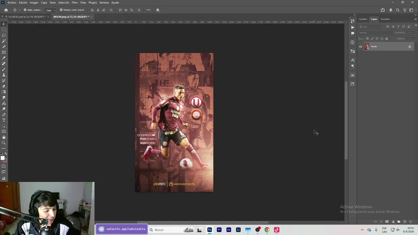This screenshot has width=418, height=235.
Task: Select the Spot Healing Brush tool
Action: pyautogui.click(x=4, y=64)
